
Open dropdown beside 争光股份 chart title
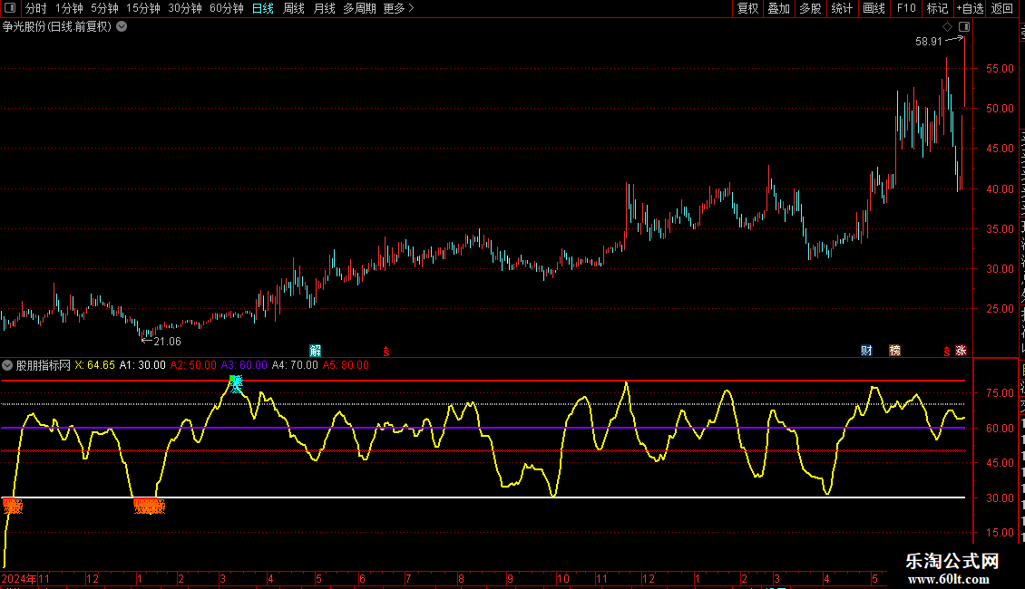click(122, 27)
